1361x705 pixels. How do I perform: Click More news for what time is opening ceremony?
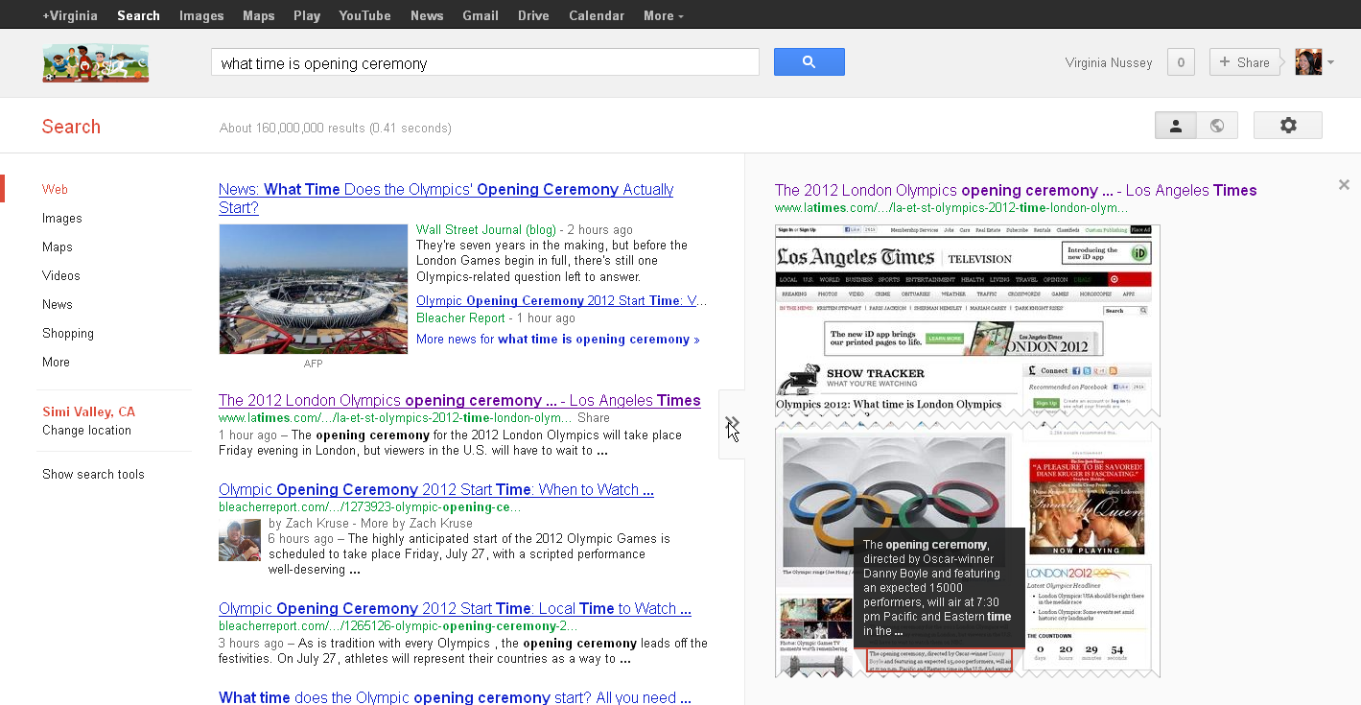coord(558,339)
